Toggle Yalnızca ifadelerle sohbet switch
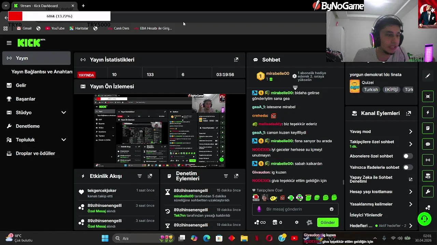 (x=408, y=167)
